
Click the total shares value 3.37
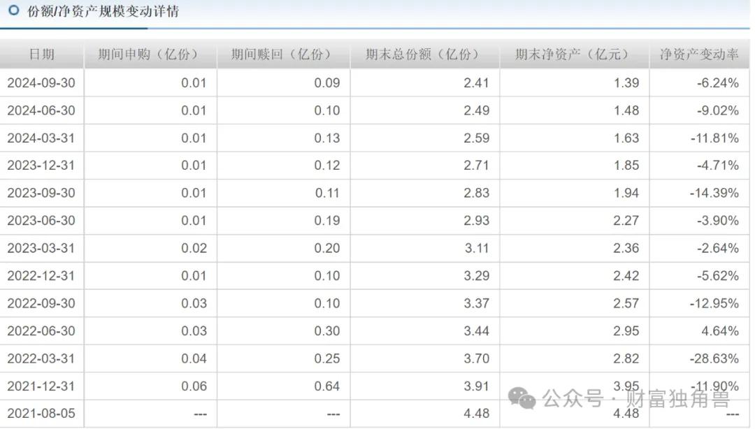coord(477,303)
